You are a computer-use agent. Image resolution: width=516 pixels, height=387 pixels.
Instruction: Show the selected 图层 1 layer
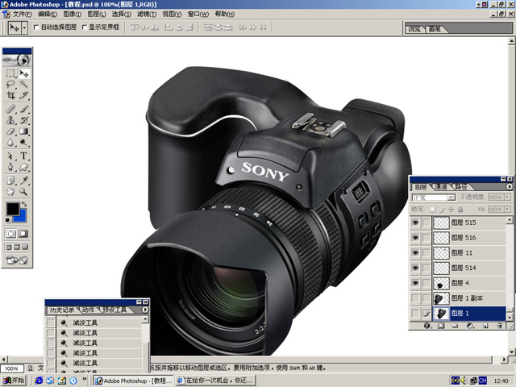coord(416,314)
